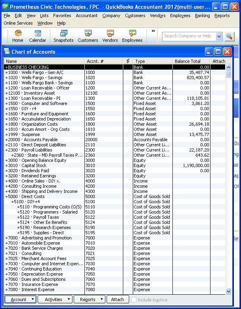Sort by the Name column header
This screenshot has height=309, width=241.
[x=44, y=61]
